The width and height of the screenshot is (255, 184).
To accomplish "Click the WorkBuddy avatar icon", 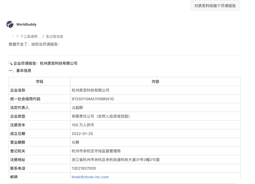I will click(x=10, y=24).
